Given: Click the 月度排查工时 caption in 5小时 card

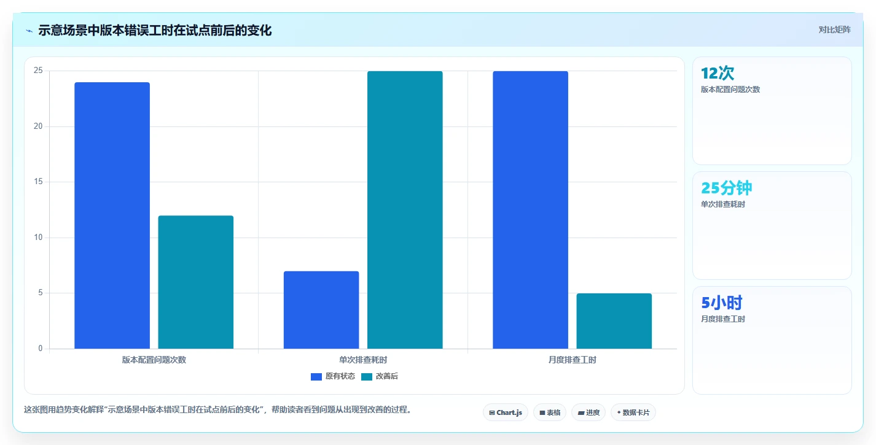Looking at the screenshot, I should pos(723,319).
